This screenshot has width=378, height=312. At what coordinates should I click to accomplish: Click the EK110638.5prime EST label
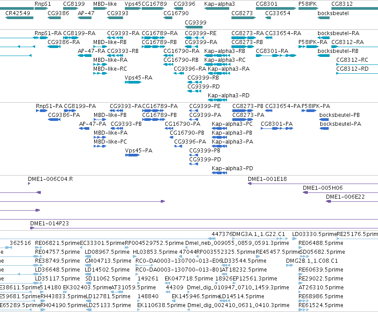click(161, 305)
